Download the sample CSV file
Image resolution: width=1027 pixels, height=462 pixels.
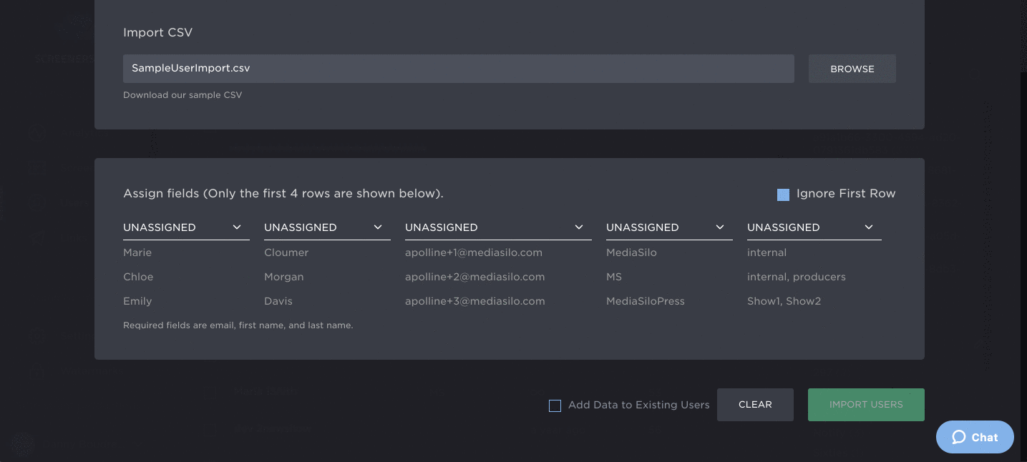(182, 95)
